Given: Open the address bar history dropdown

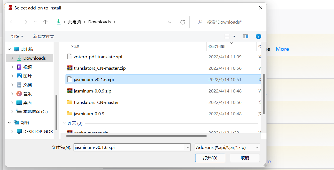Looking at the screenshot, I should 170,22.
